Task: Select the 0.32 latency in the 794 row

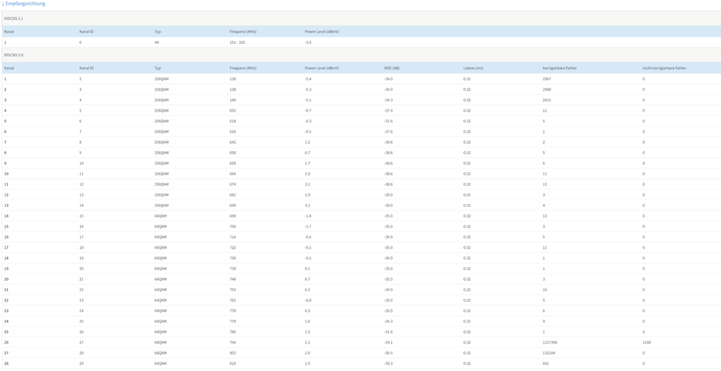Action: pos(467,343)
